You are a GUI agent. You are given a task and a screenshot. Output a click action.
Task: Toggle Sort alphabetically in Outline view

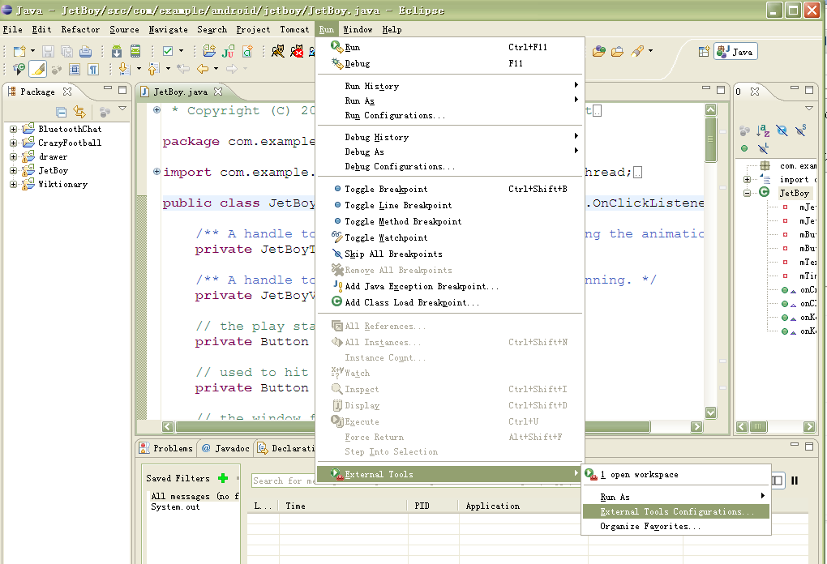click(763, 130)
